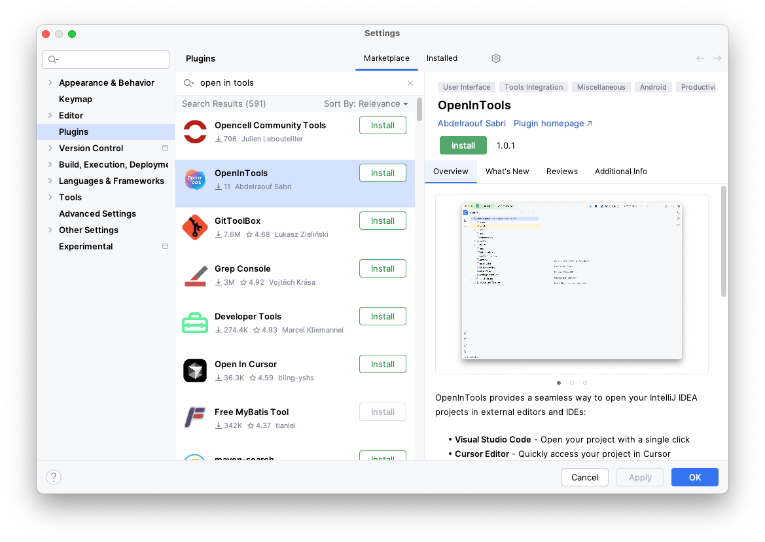Select the Grep Console plugin icon
The image size is (765, 542).
(x=195, y=275)
